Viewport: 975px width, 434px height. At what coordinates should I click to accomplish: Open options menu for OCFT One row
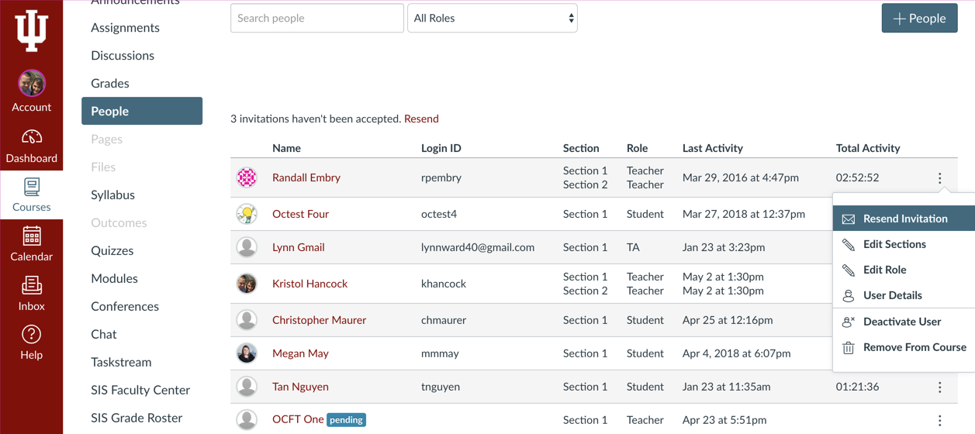pos(939,421)
